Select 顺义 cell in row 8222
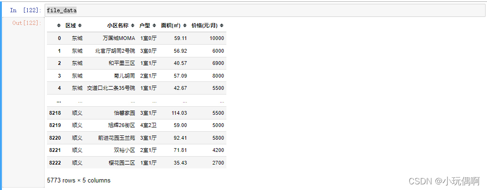 [x=77, y=163]
